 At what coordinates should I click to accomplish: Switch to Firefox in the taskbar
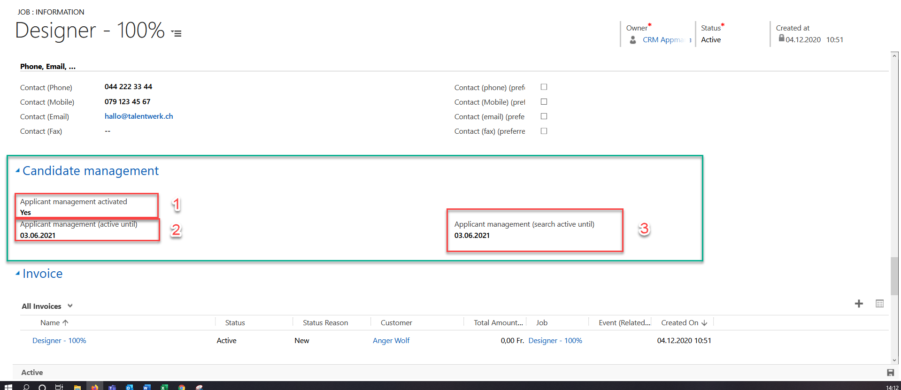pyautogui.click(x=95, y=387)
